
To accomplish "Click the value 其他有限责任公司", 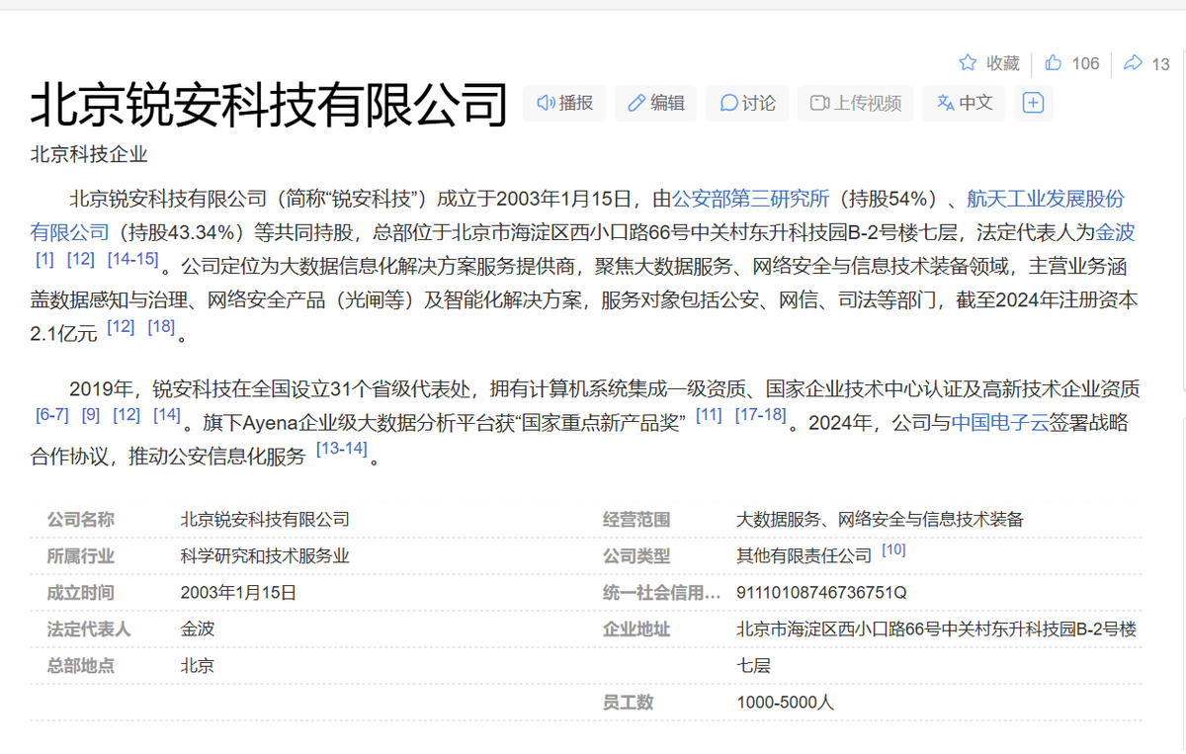I will point(805,556).
